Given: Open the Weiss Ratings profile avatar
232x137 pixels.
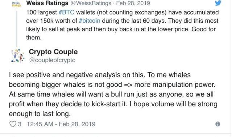Looking at the screenshot, I should point(17,4).
